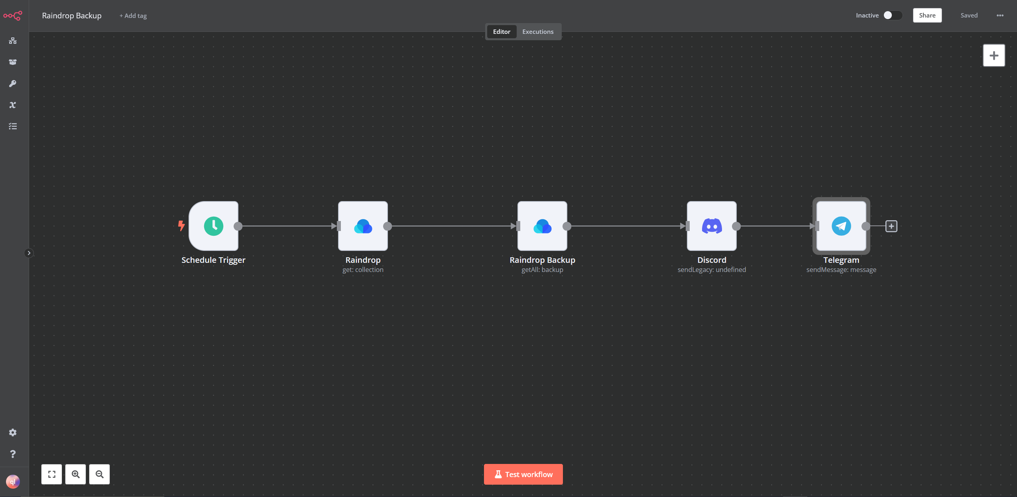Click the Telegram node output connector

[x=866, y=226]
